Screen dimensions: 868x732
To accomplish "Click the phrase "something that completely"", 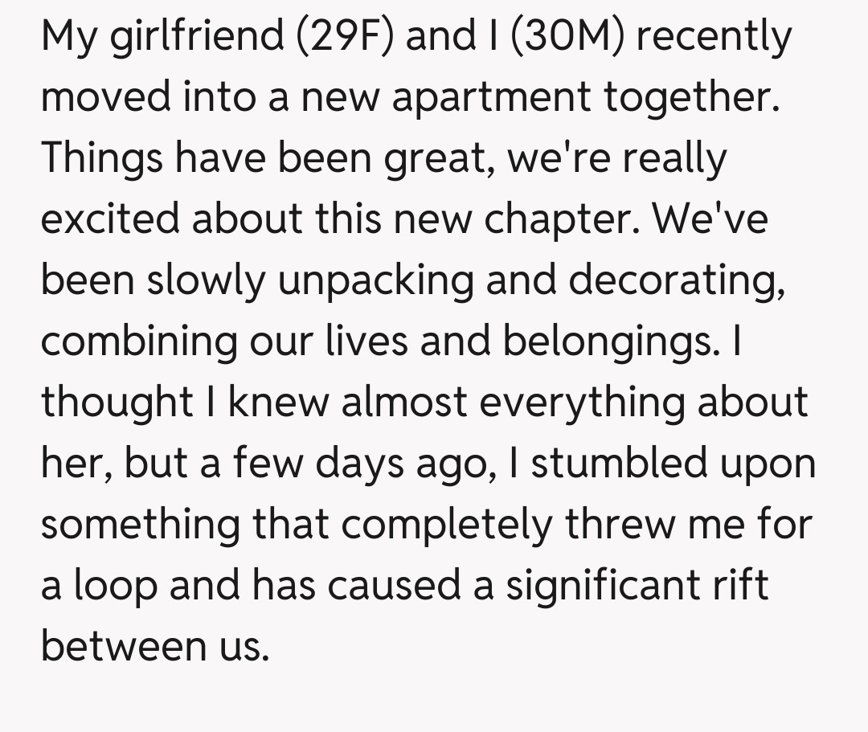I will 296,525.
